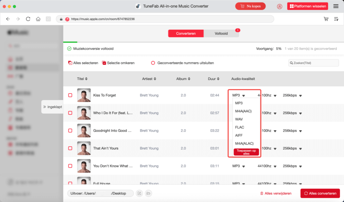
Task: Toggle Alles selecteren checkbox
Action: (x=70, y=63)
